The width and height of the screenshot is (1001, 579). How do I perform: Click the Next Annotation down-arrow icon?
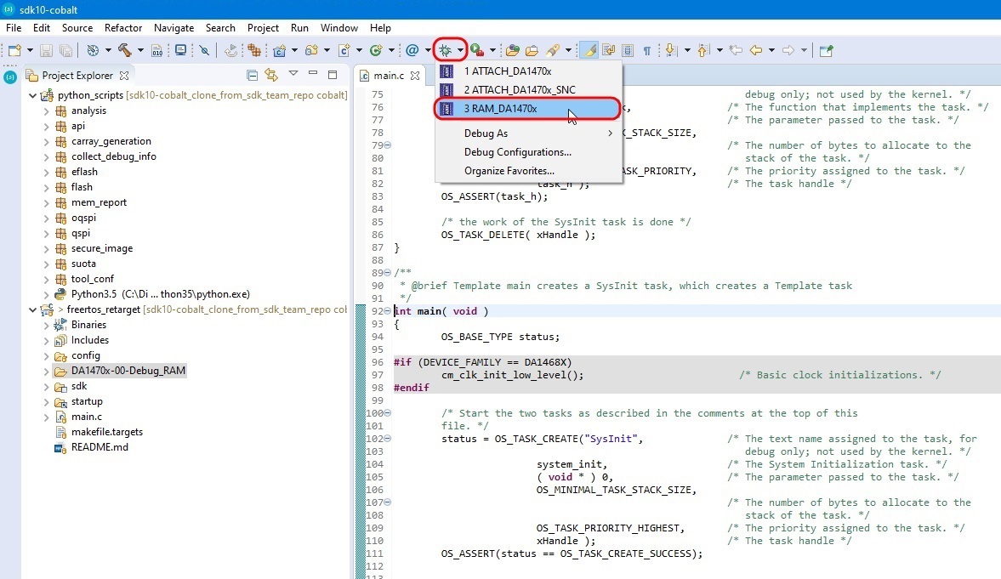tap(671, 50)
